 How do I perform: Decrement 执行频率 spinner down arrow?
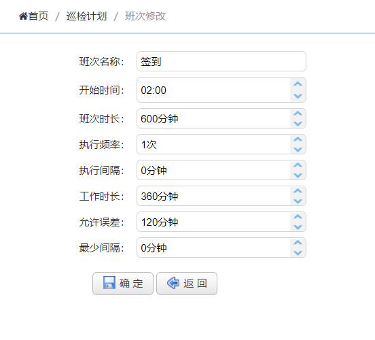coord(298,150)
